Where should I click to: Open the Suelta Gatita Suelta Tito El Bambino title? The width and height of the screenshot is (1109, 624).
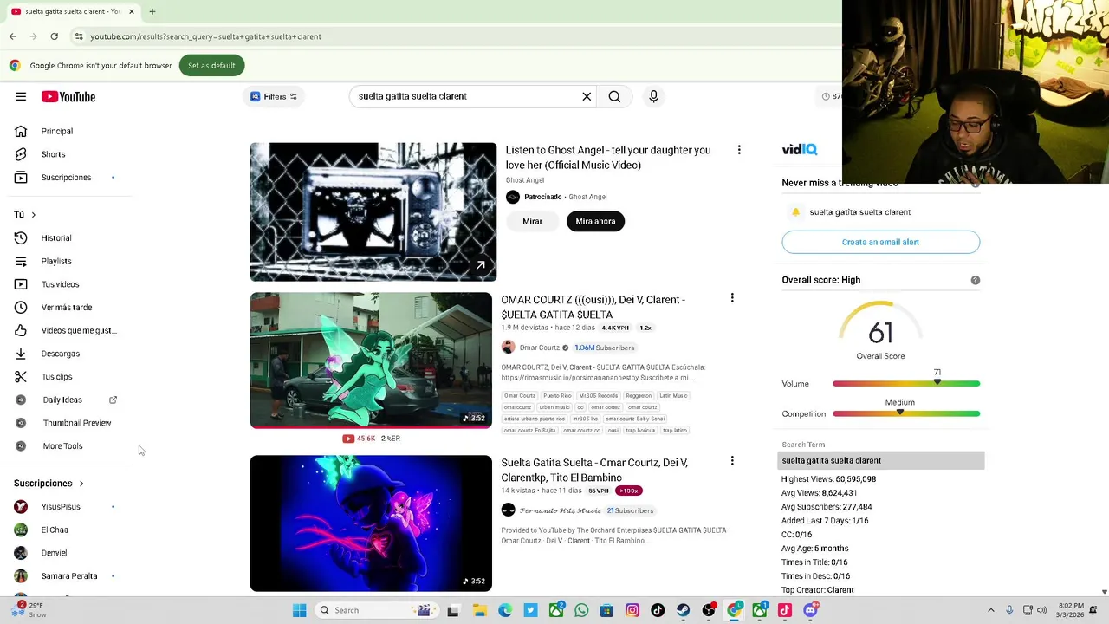point(594,470)
